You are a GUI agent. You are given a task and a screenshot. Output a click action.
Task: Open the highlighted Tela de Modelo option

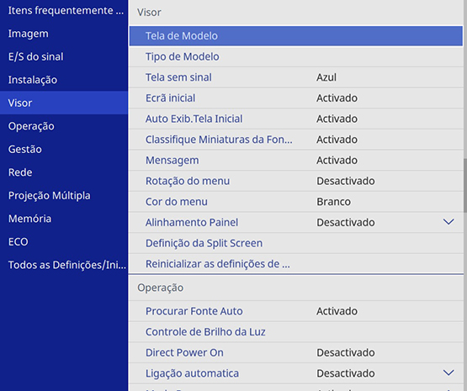pyautogui.click(x=296, y=36)
